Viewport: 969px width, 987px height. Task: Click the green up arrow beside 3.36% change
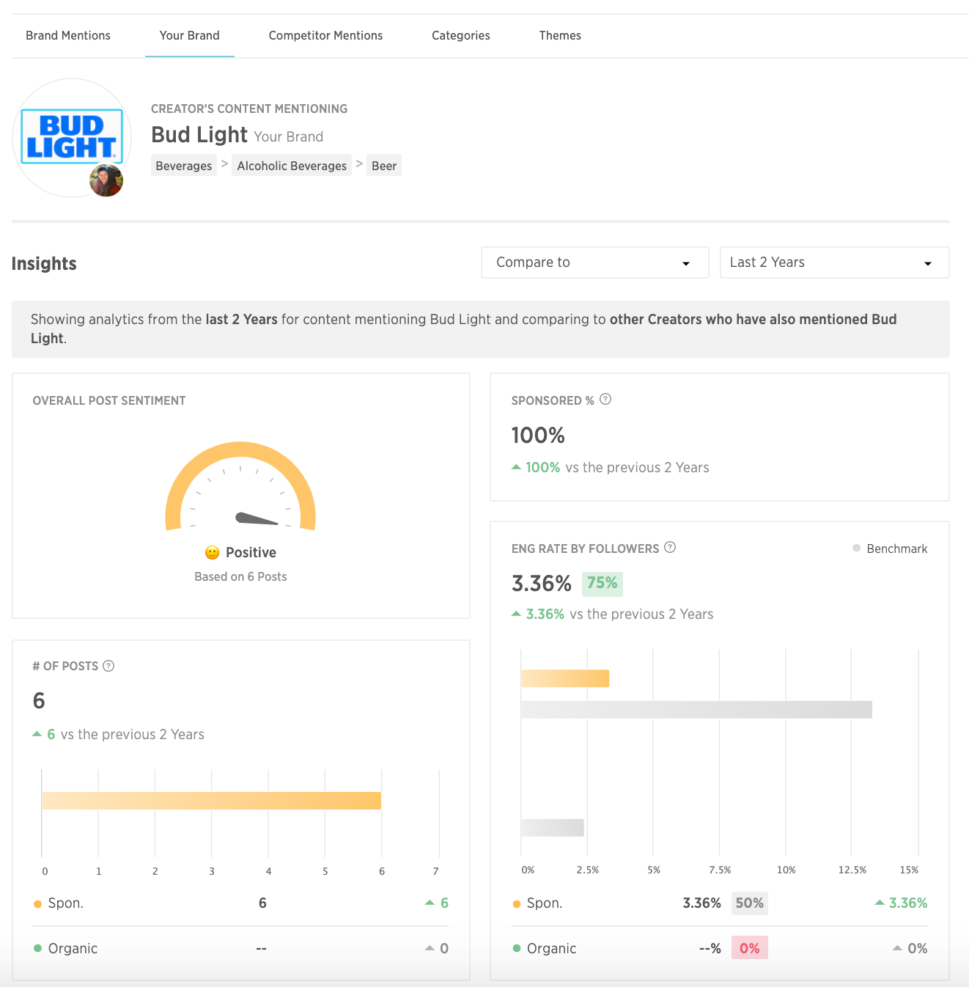(x=517, y=614)
